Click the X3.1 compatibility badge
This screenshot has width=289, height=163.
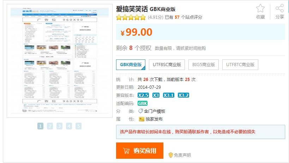(x=169, y=95)
